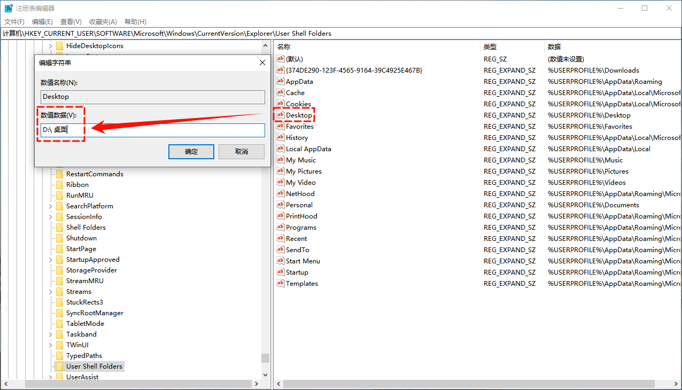682x390 pixels.
Task: Expand the Taskband key arrow
Action: coord(51,334)
